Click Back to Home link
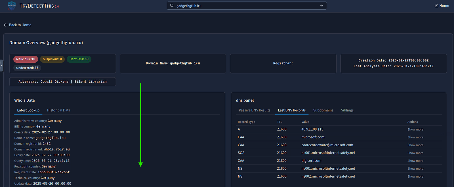The image size is (454, 187). [x=17, y=25]
